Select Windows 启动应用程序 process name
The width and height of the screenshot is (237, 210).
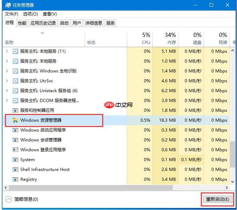pyautogui.click(x=43, y=130)
